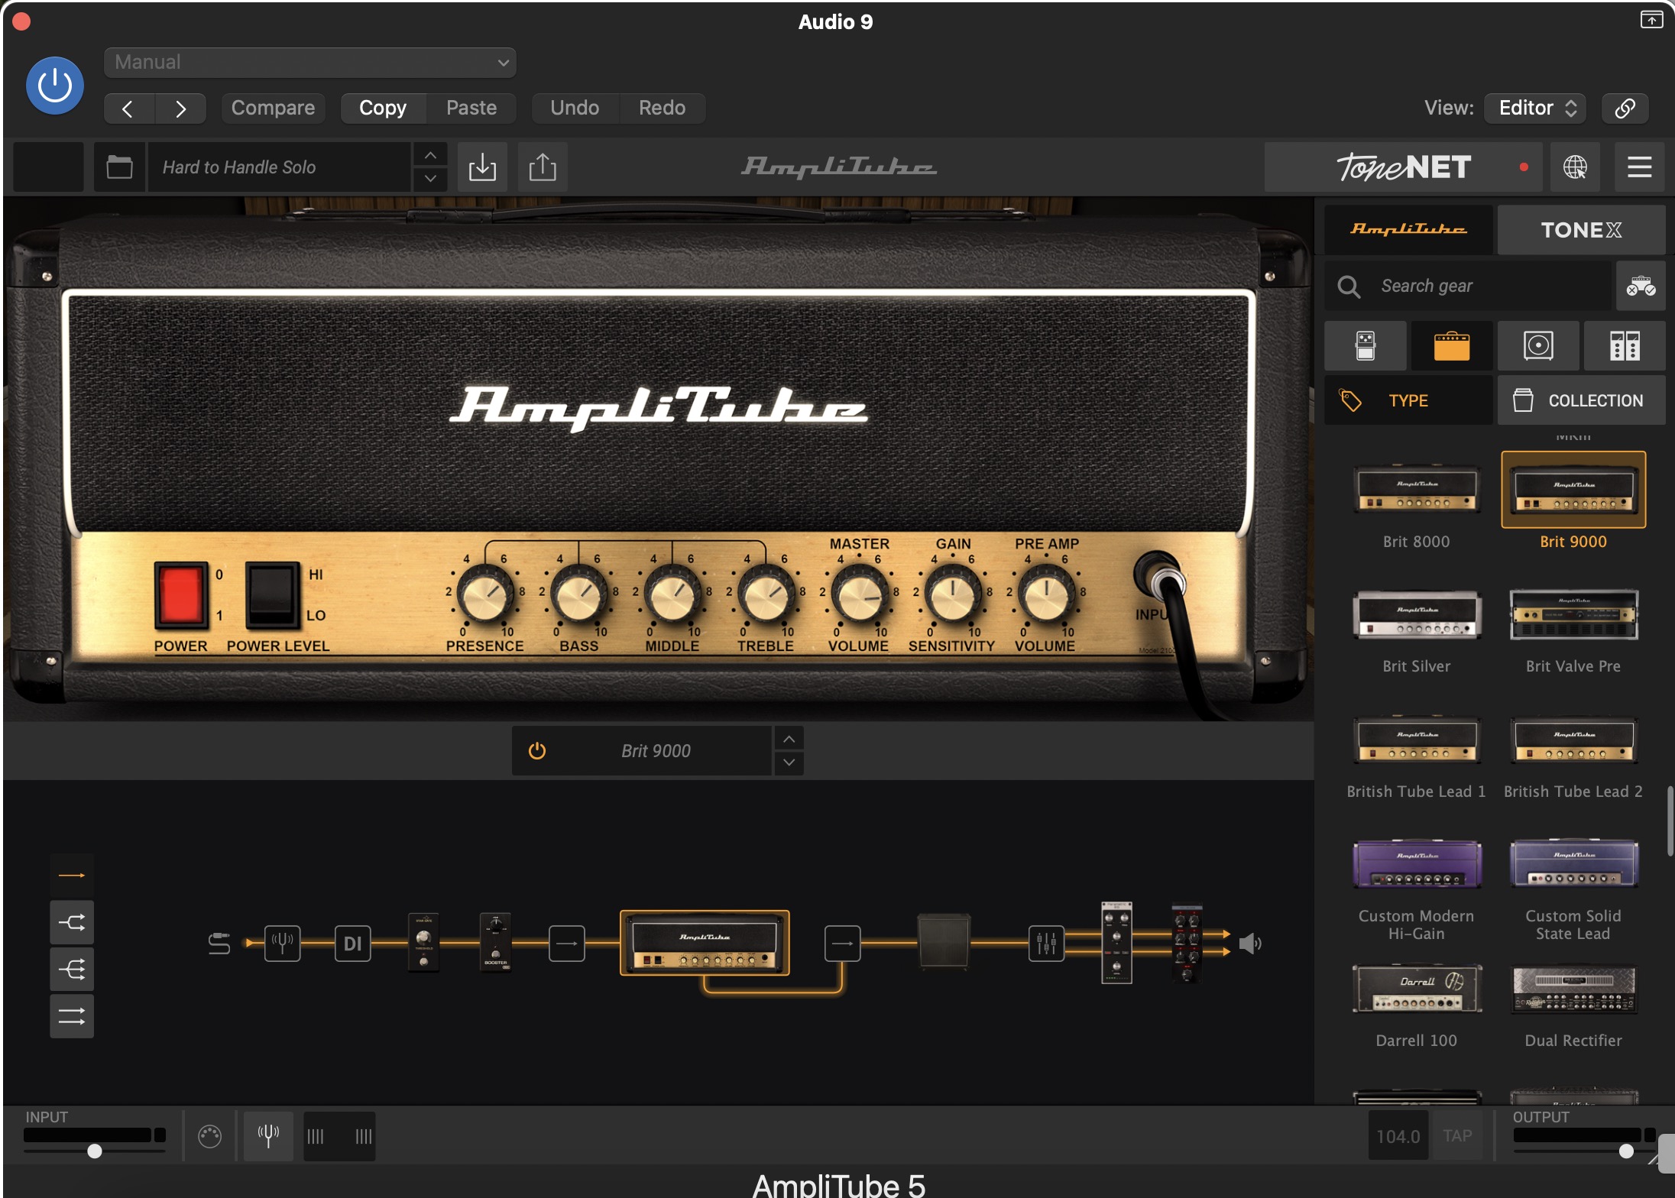
Task: Open the hamburger main menu
Action: 1639,167
